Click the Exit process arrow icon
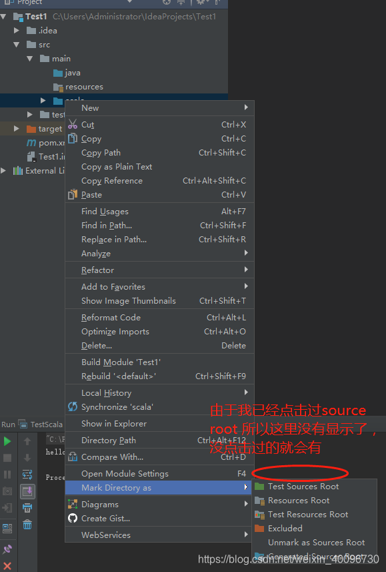The image size is (386, 572). (x=7, y=508)
